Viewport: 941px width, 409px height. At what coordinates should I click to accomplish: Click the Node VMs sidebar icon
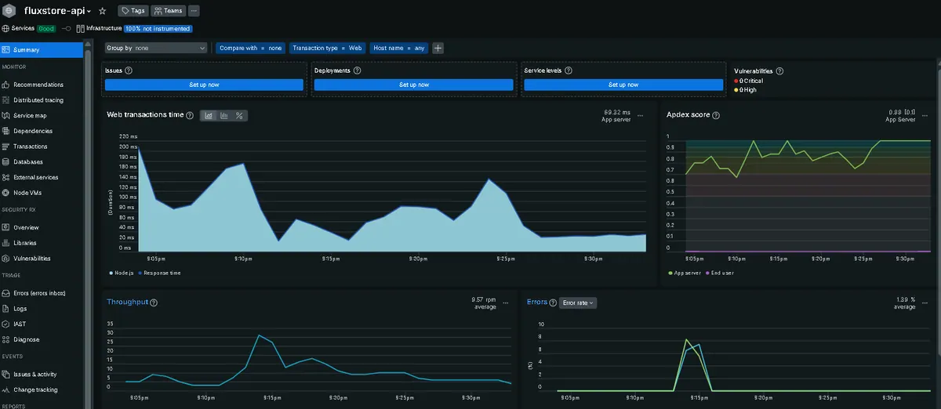[x=6, y=193]
